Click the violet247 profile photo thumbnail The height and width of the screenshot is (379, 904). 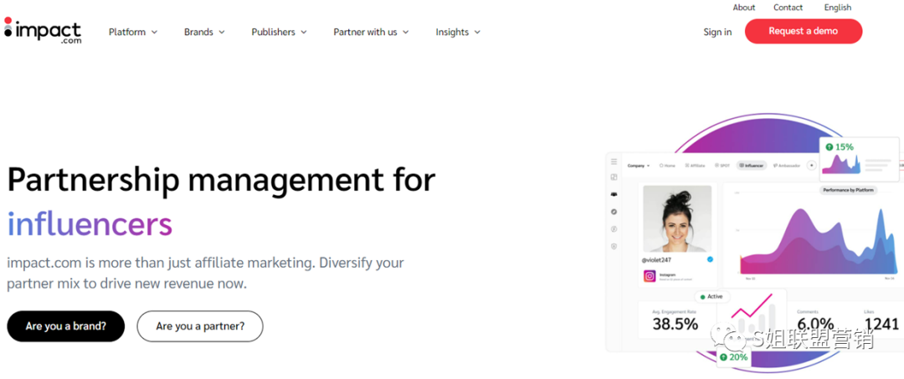(677, 218)
